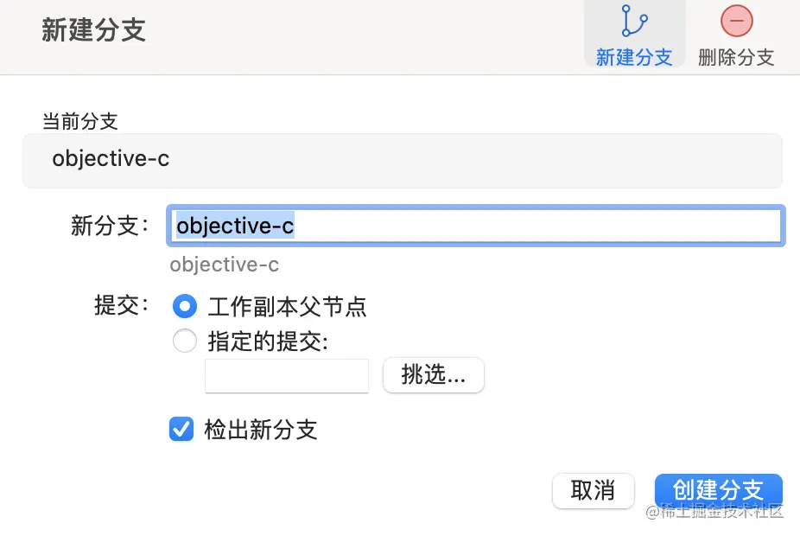800x536 pixels.
Task: Click the 指定的提交 option label text
Action: coord(268,341)
